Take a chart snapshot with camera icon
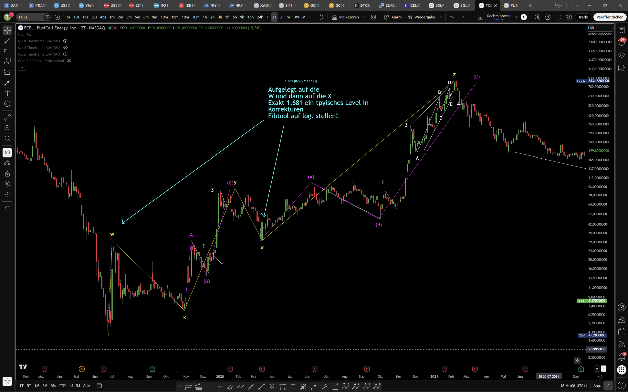This screenshot has height=392, width=628. point(568,17)
